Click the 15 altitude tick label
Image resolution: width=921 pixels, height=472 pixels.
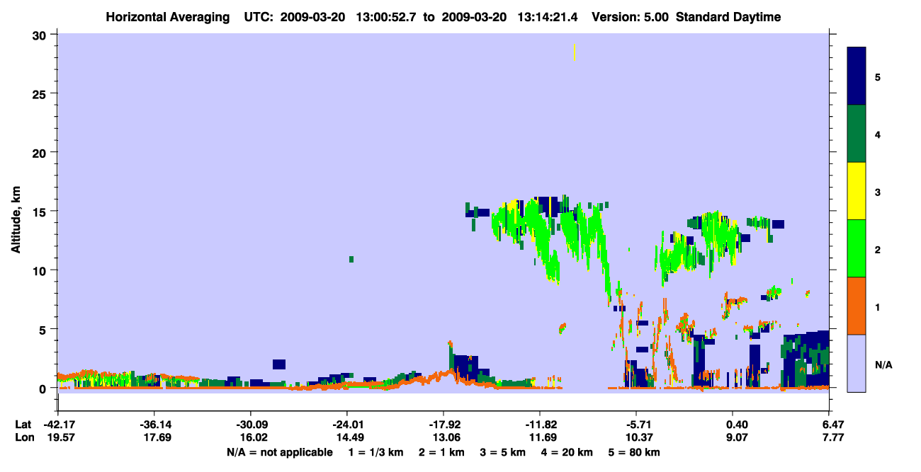41,212
